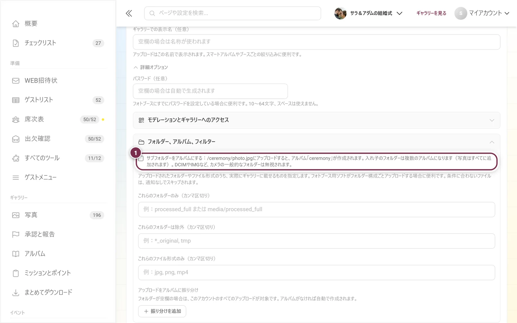Click the ミッションとポイント clipboard icon

point(16,273)
